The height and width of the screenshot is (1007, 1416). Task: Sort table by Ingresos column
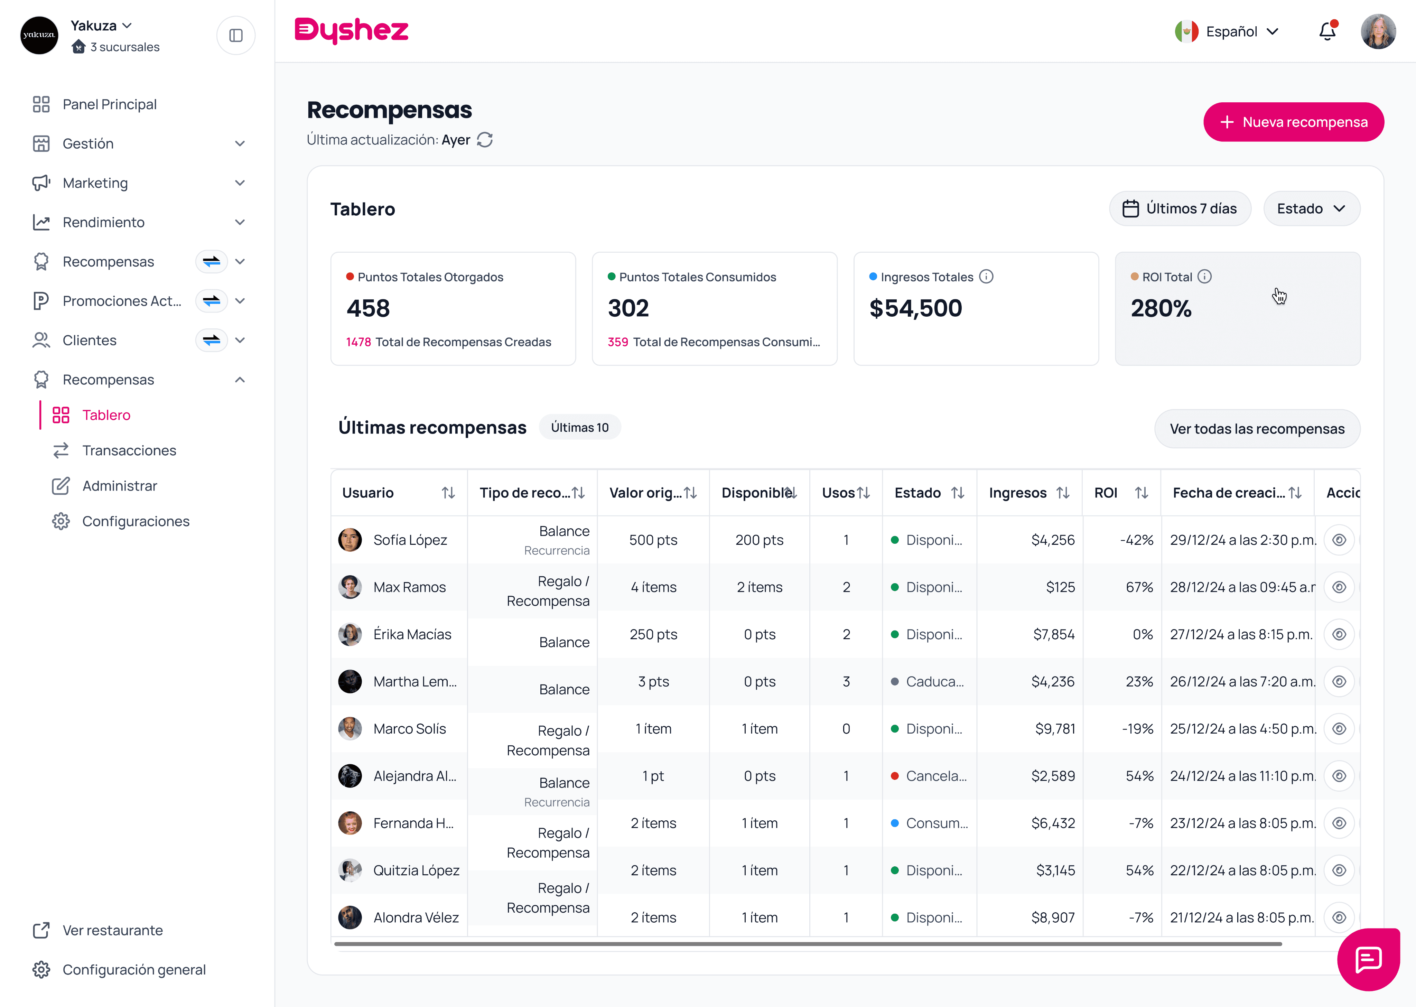coord(1063,493)
